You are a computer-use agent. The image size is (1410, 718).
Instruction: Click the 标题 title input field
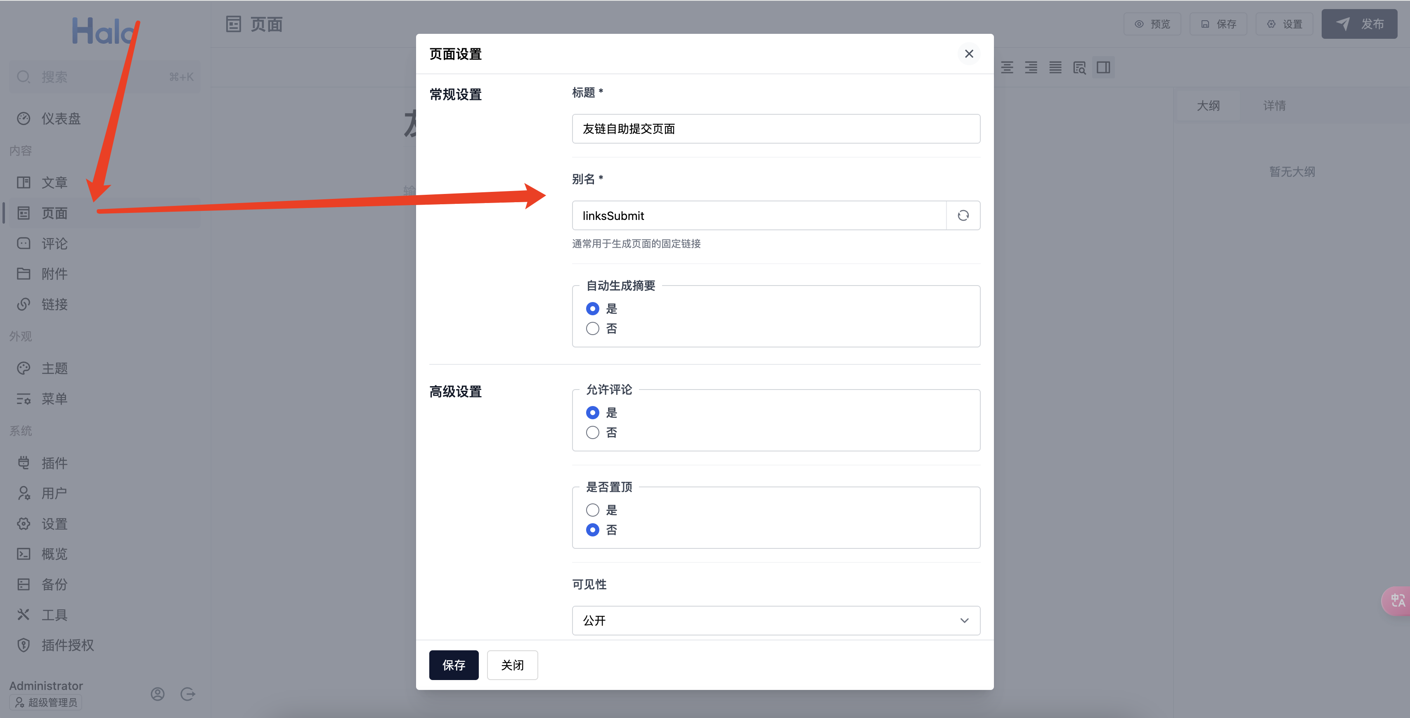click(x=776, y=129)
